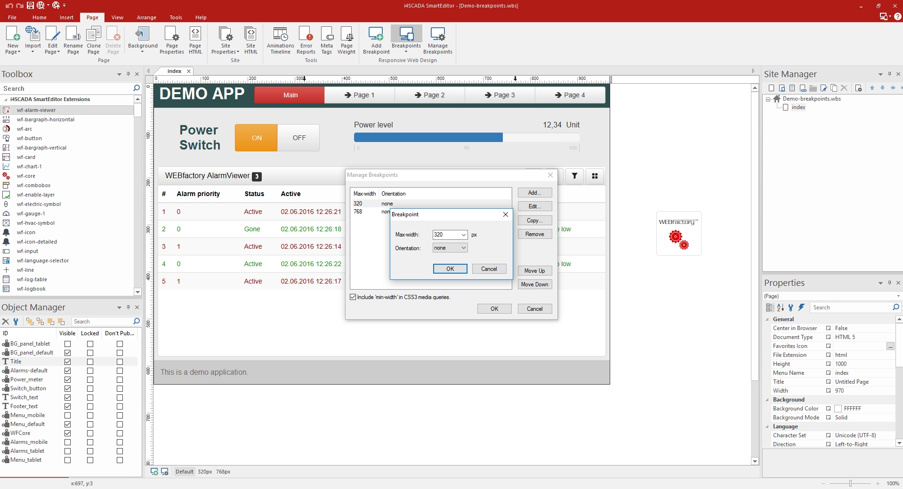
Task: Switch to the View ribbon tab
Action: [117, 17]
